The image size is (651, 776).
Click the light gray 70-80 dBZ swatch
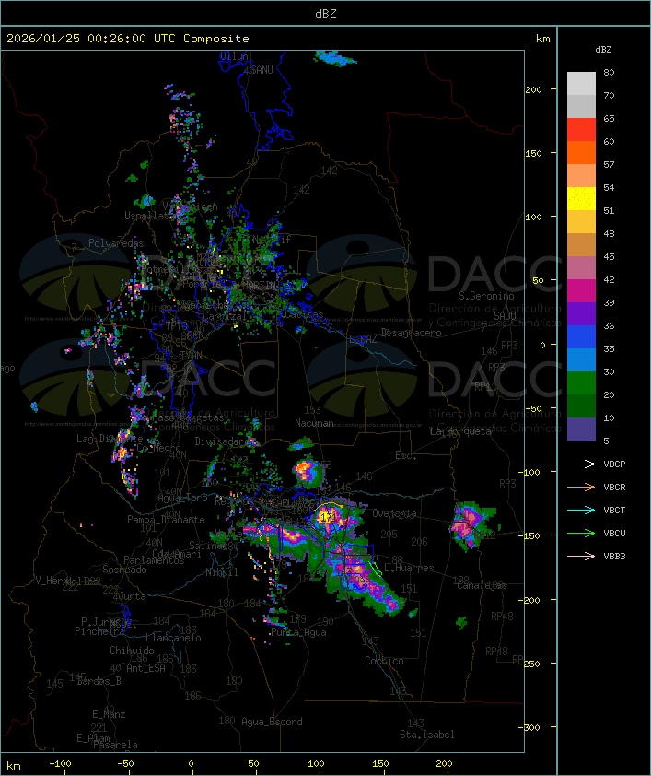pos(581,84)
